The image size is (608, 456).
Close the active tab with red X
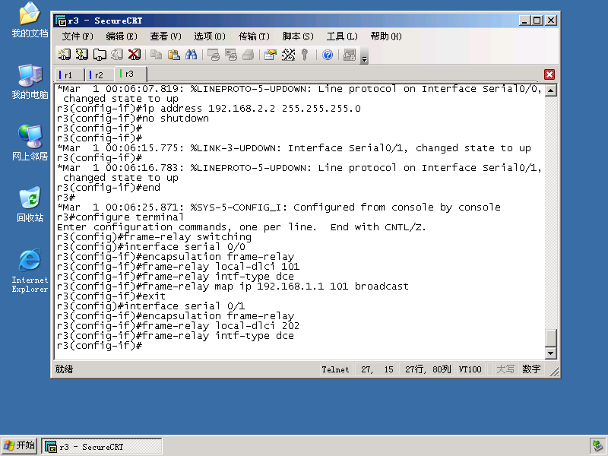[549, 74]
